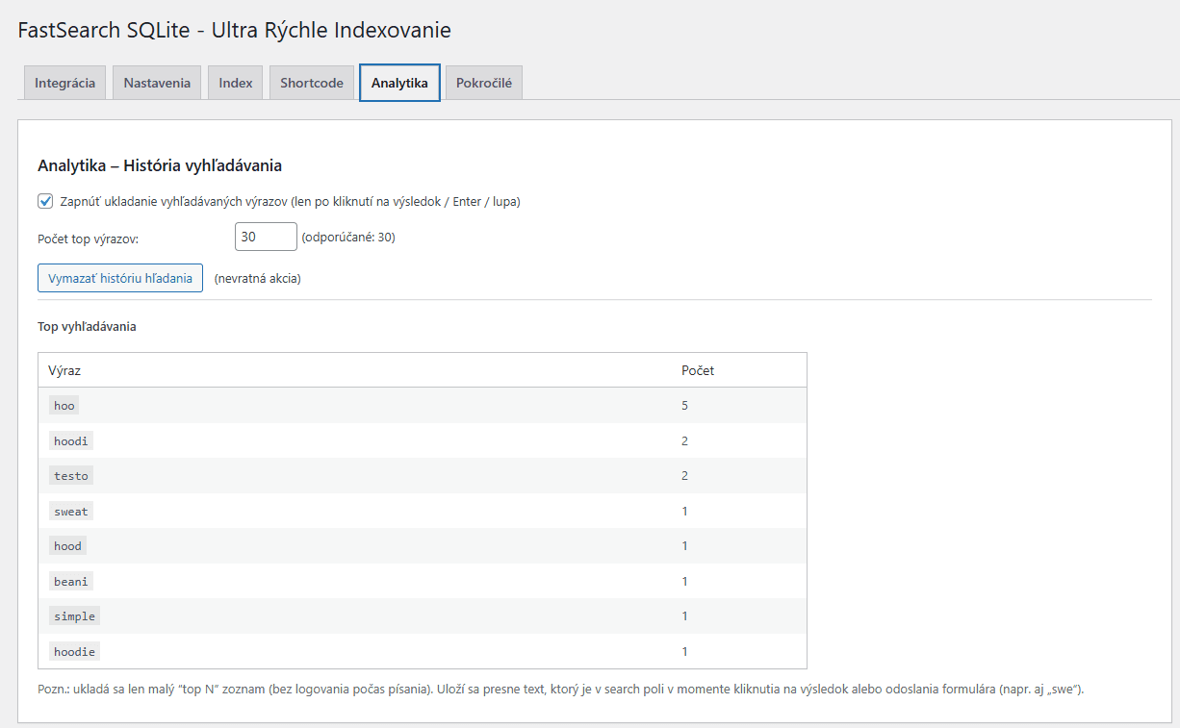Open the Pokročilé tab

483,83
